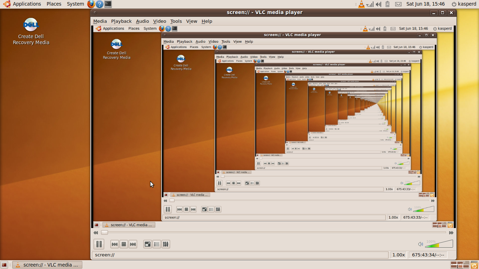Pause the VLC playback
The height and width of the screenshot is (269, 479).
99,244
